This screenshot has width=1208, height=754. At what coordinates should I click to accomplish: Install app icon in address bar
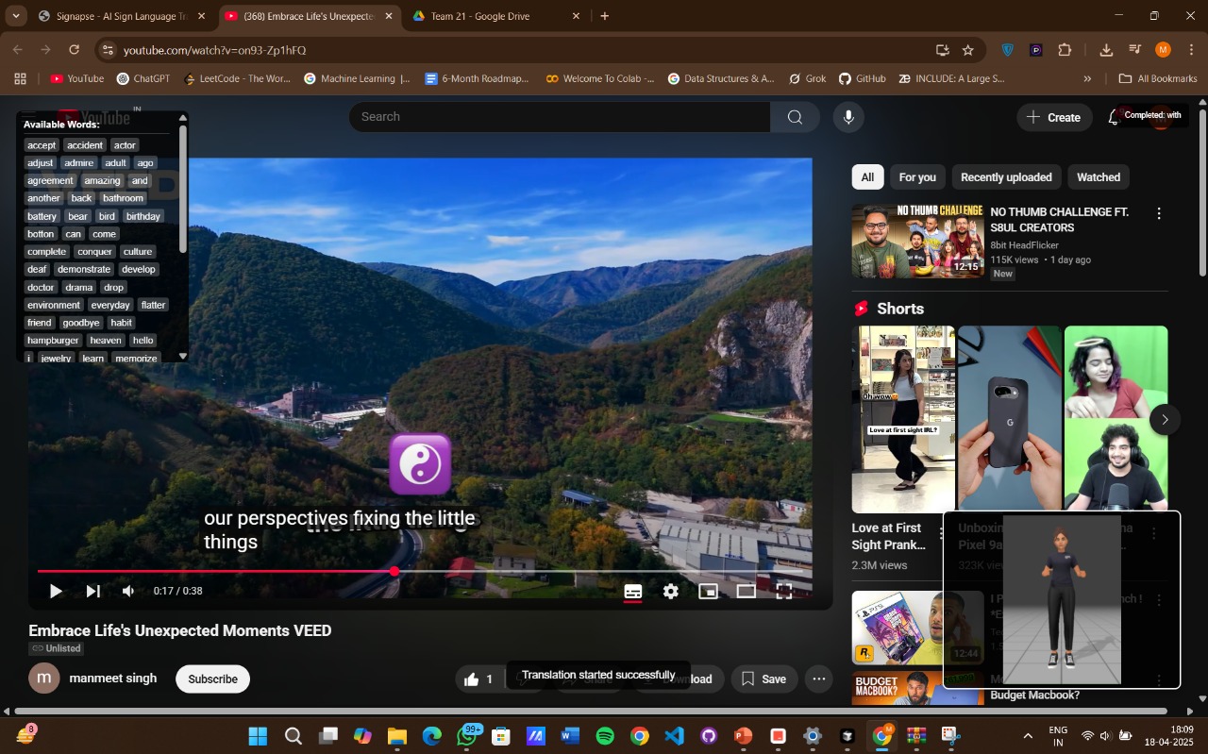tap(942, 50)
